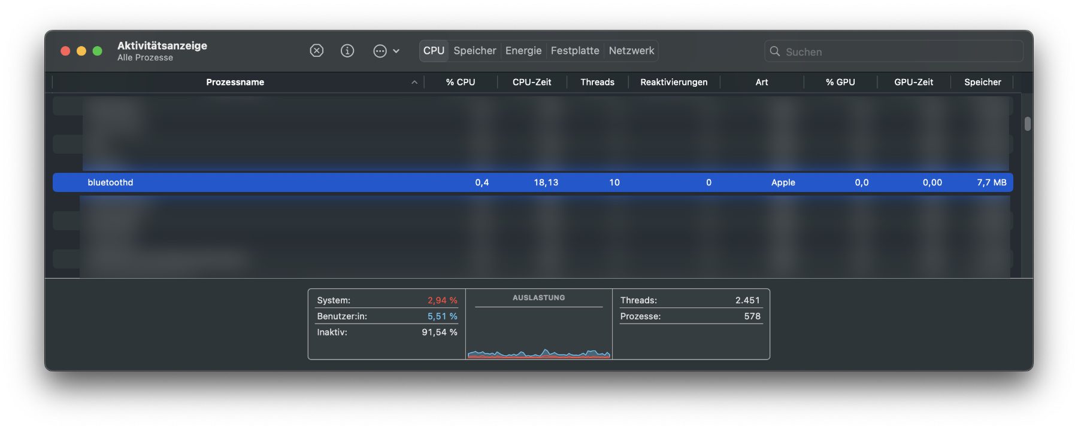Click the Speicher column header
Image resolution: width=1078 pixels, height=430 pixels.
coord(982,83)
